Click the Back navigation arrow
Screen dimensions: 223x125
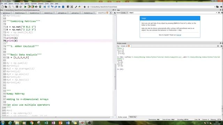[85, 7]
